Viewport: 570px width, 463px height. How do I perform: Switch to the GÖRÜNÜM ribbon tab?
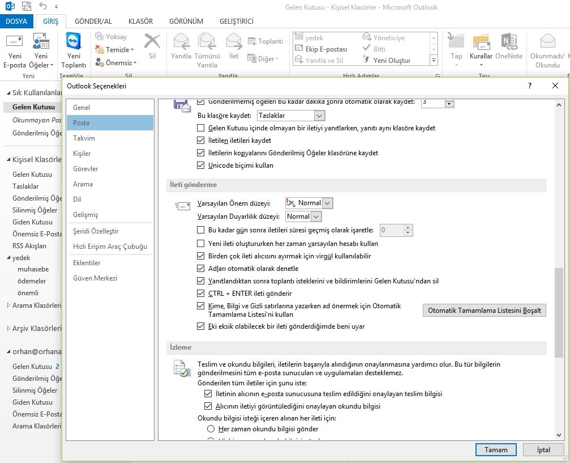pos(186,21)
